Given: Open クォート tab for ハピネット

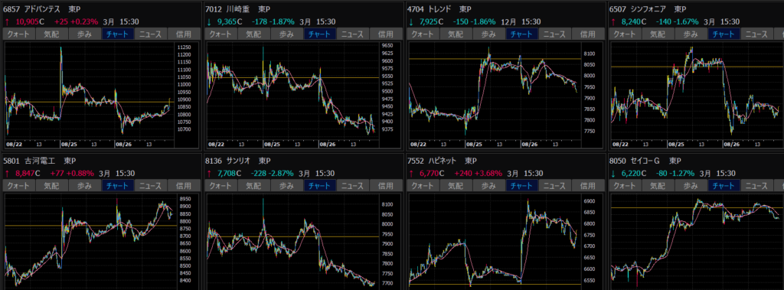Looking at the screenshot, I should [x=422, y=185].
